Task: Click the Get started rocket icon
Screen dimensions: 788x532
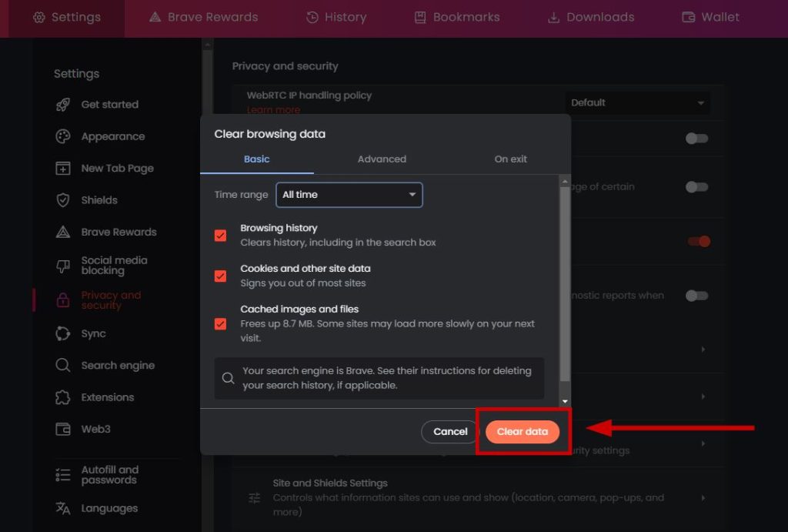Action: (x=63, y=105)
